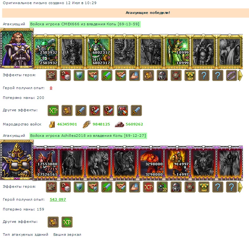Click the castle tower icon in CMEX666's hero effects
249x238 pixels.
pos(51,75)
